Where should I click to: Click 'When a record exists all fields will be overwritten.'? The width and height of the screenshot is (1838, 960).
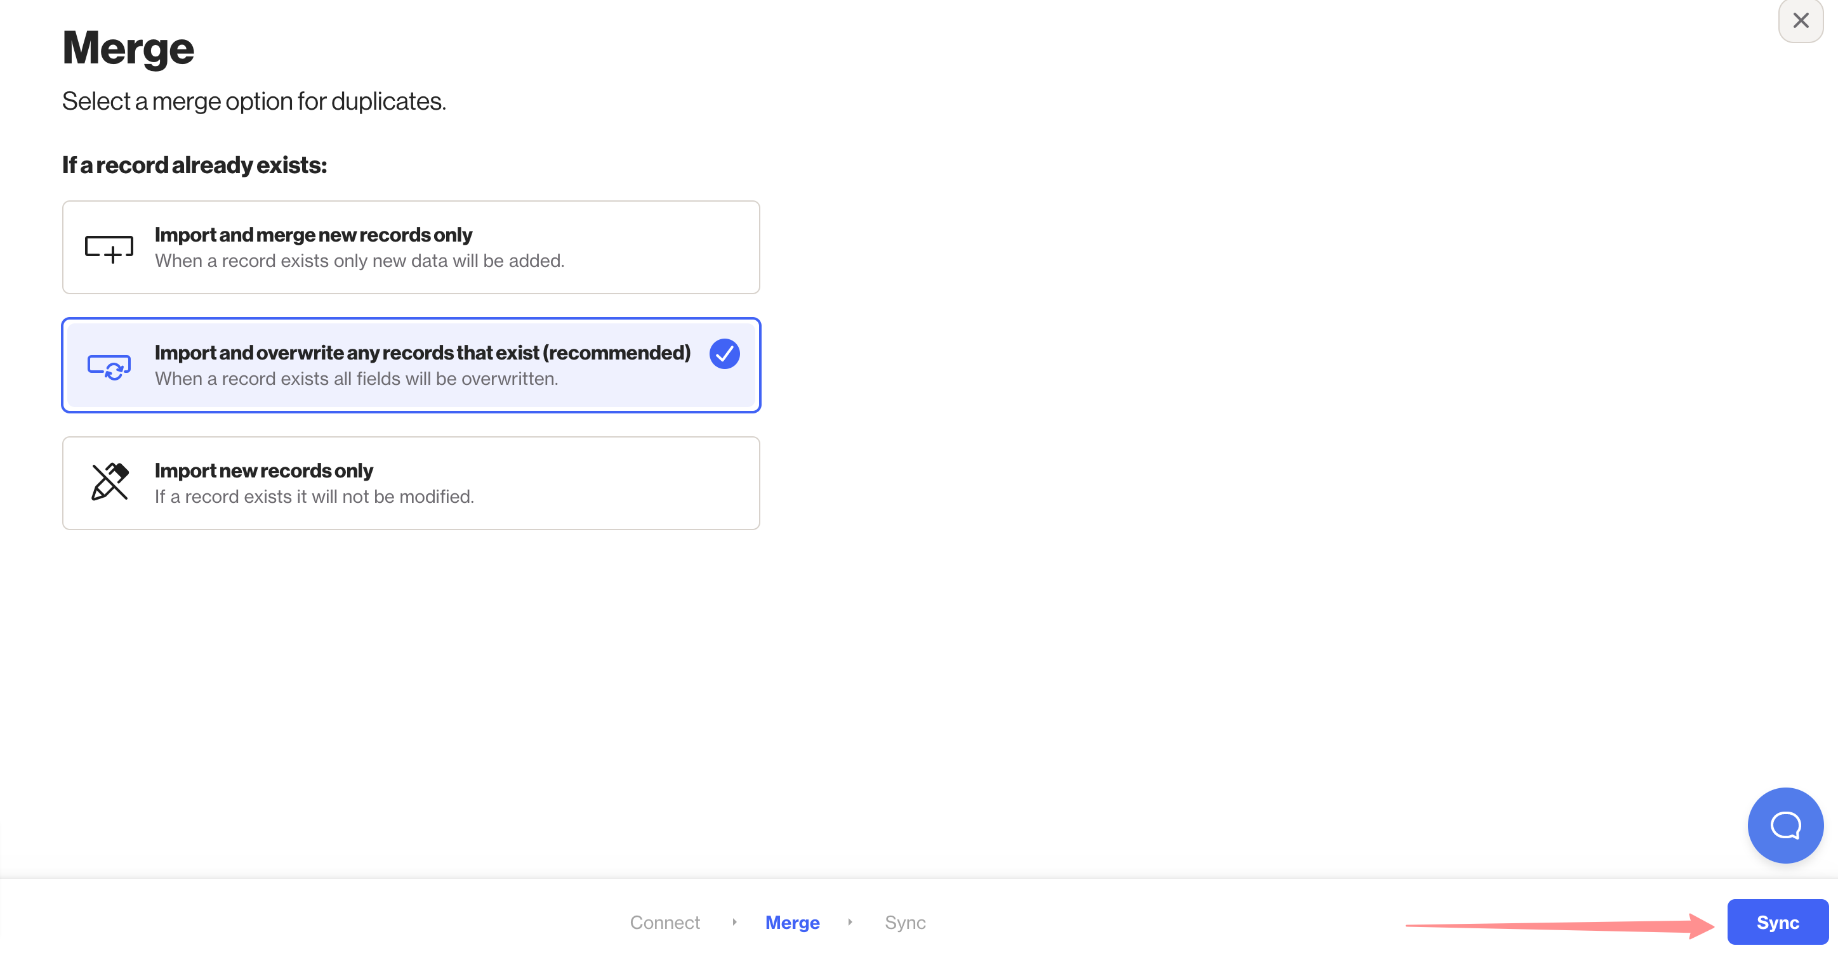[356, 379]
